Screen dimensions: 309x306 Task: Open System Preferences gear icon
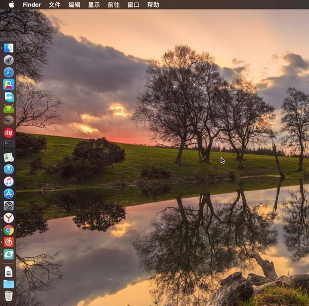coord(9,206)
